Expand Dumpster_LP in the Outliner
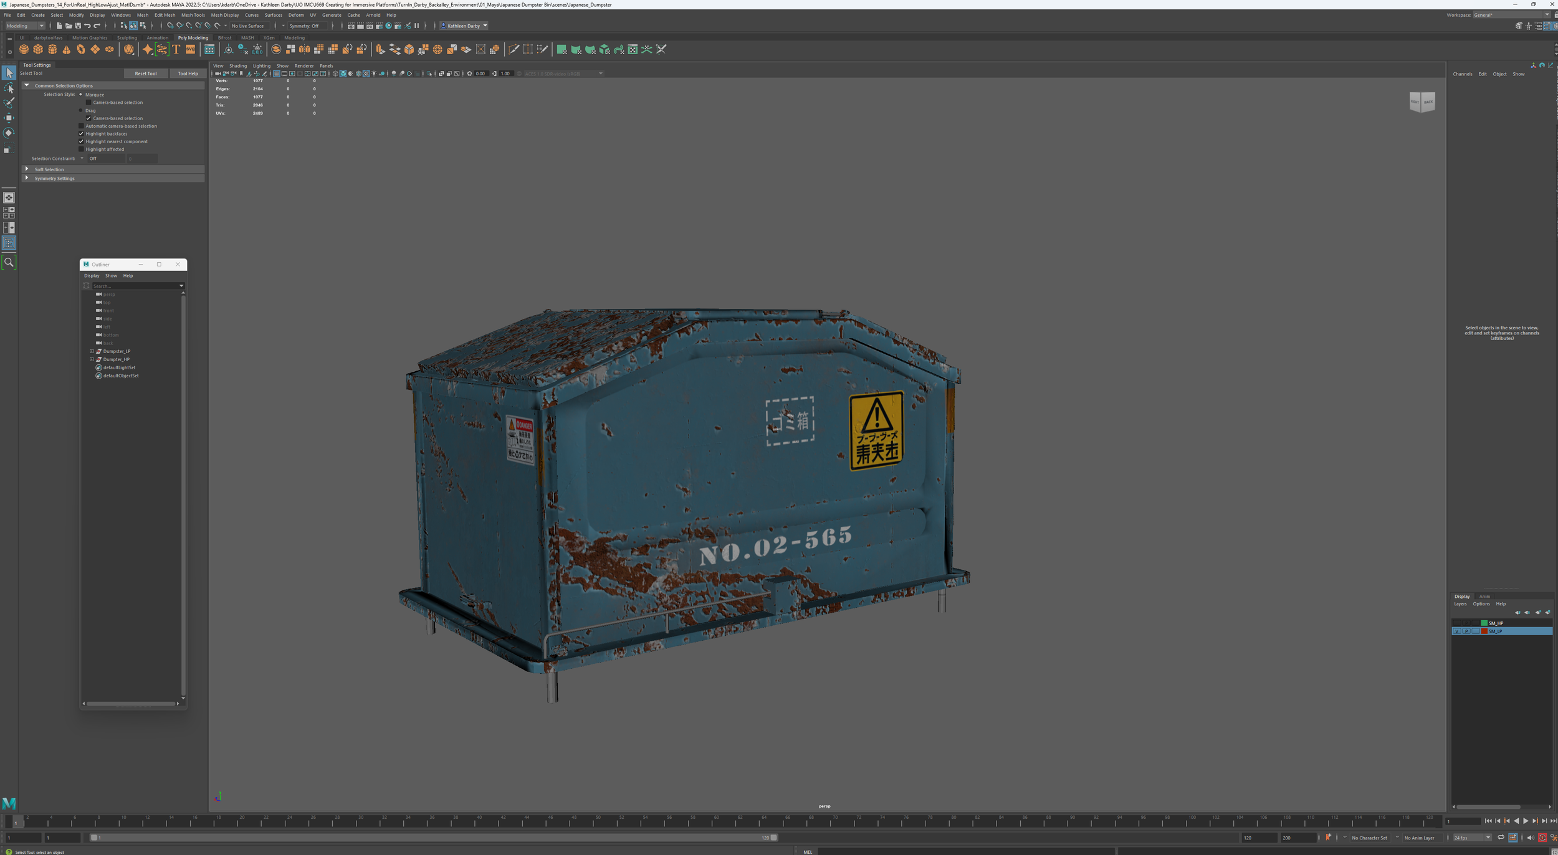The image size is (1558, 855). point(92,351)
